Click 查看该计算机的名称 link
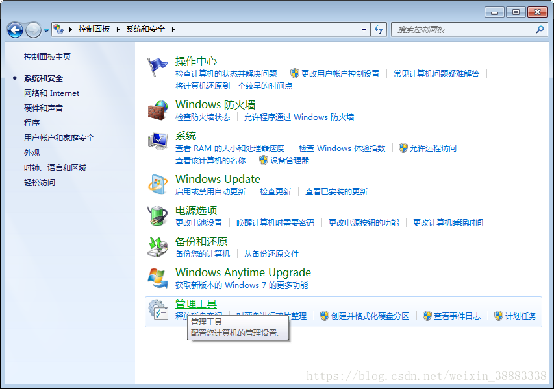Image resolution: width=554 pixels, height=389 pixels. [x=210, y=161]
